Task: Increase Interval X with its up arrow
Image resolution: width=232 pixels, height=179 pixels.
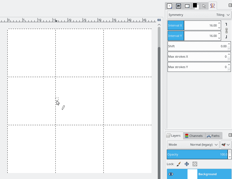Action: point(219,23)
